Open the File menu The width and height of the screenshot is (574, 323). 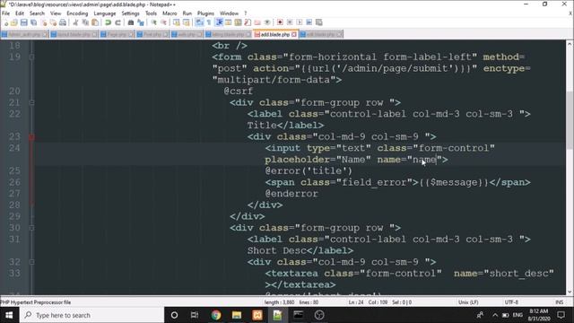pyautogui.click(x=6, y=13)
